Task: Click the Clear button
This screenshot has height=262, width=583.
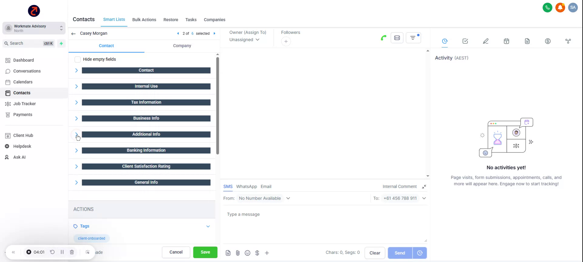Action: [x=375, y=253]
